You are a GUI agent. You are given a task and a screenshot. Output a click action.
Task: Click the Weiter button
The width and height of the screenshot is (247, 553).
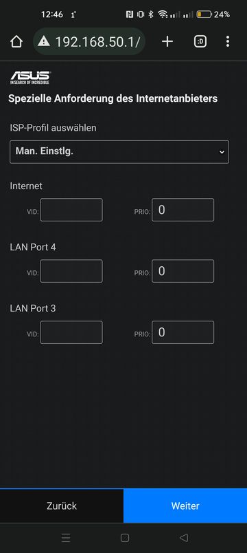(x=185, y=506)
